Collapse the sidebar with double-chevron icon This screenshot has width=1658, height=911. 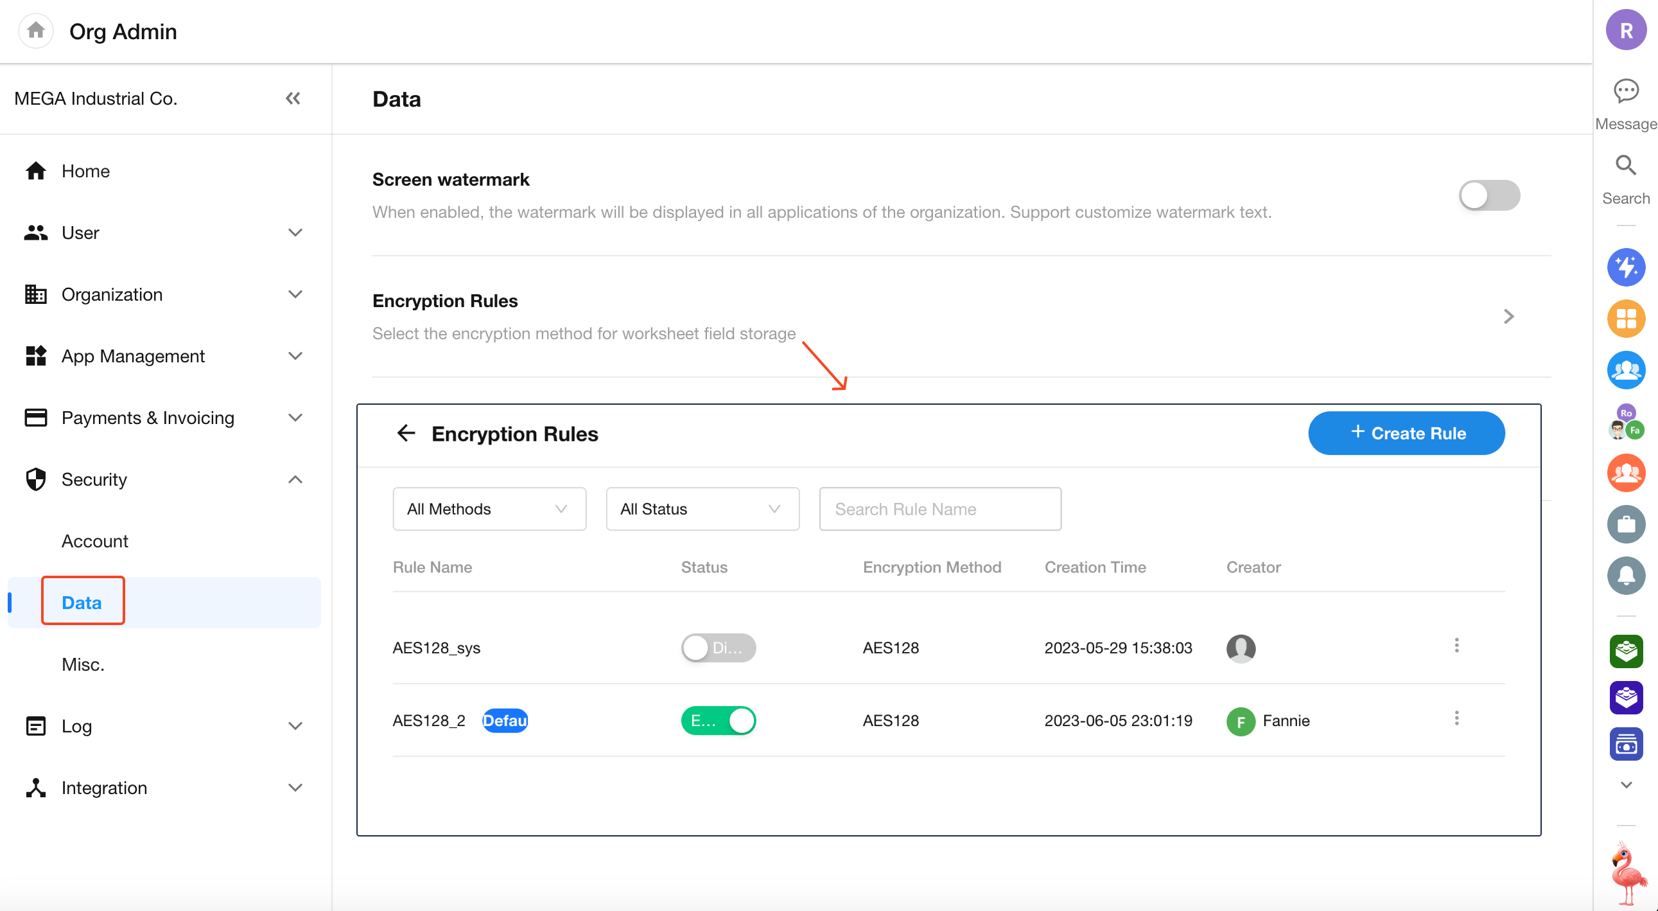point(293,98)
